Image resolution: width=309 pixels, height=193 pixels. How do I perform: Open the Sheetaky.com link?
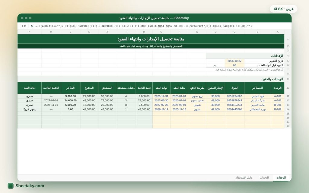click(30, 186)
